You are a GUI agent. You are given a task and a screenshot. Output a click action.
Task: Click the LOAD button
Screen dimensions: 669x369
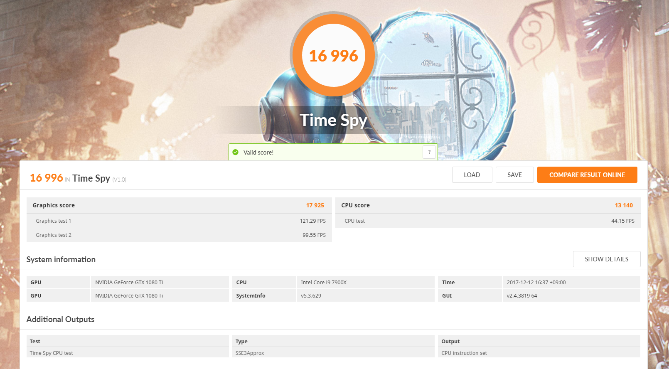(472, 175)
